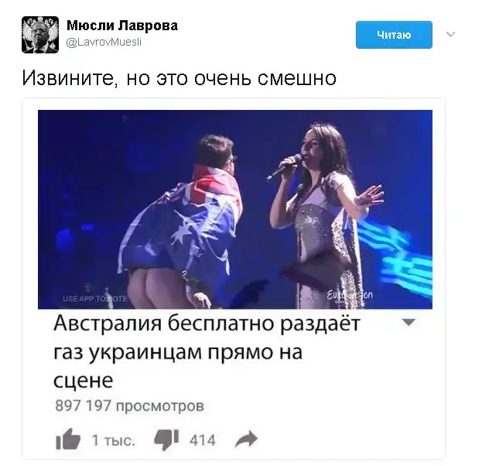Viewport: 482px width, 466px height.
Task: Click the video thumbnail of the stage performance
Action: pyautogui.click(x=235, y=209)
